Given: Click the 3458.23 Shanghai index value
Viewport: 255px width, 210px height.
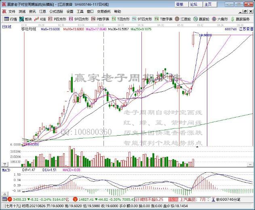Looking at the screenshot, I should click(x=19, y=199).
